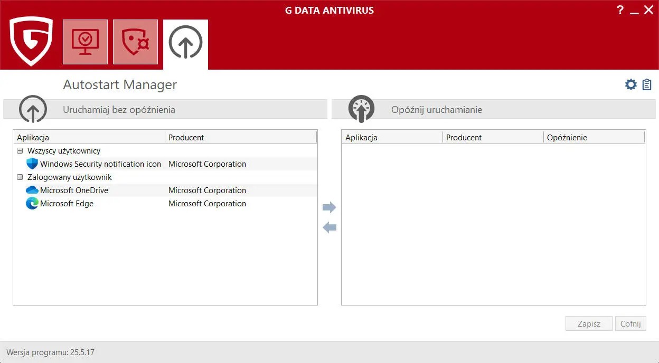Open settings via the gear icon
Viewport: 659px width, 363px height.
(x=630, y=84)
